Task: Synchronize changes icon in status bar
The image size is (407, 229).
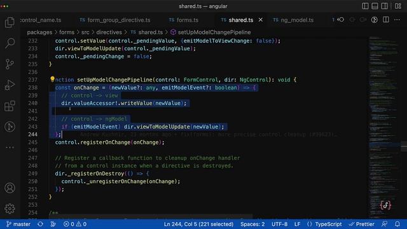Action: coord(40,224)
